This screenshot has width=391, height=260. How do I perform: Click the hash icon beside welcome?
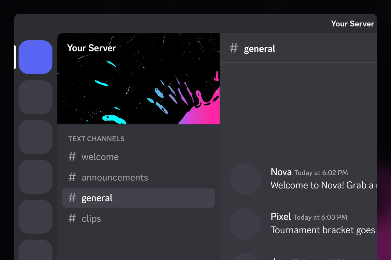pos(72,157)
